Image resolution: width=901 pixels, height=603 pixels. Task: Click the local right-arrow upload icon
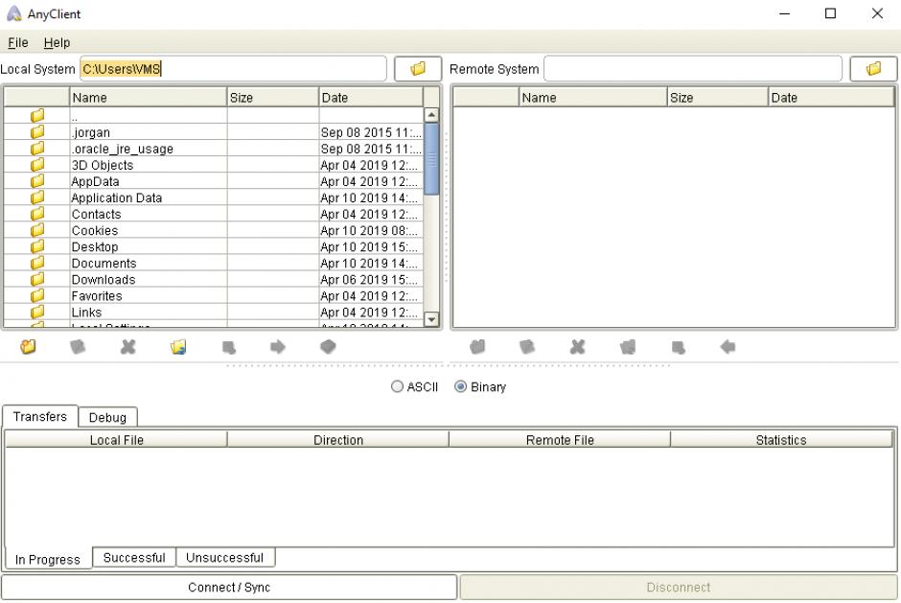point(278,347)
